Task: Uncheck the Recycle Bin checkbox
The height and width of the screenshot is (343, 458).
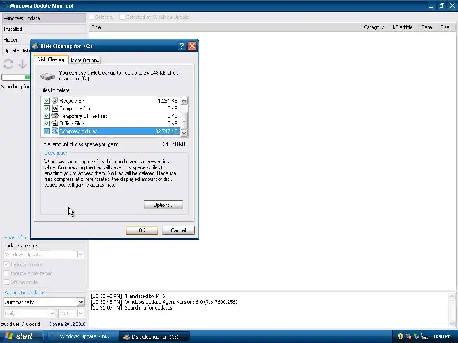Action: (x=47, y=100)
